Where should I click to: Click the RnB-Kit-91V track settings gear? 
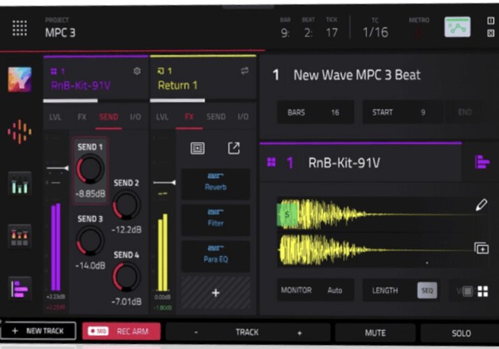pos(137,71)
